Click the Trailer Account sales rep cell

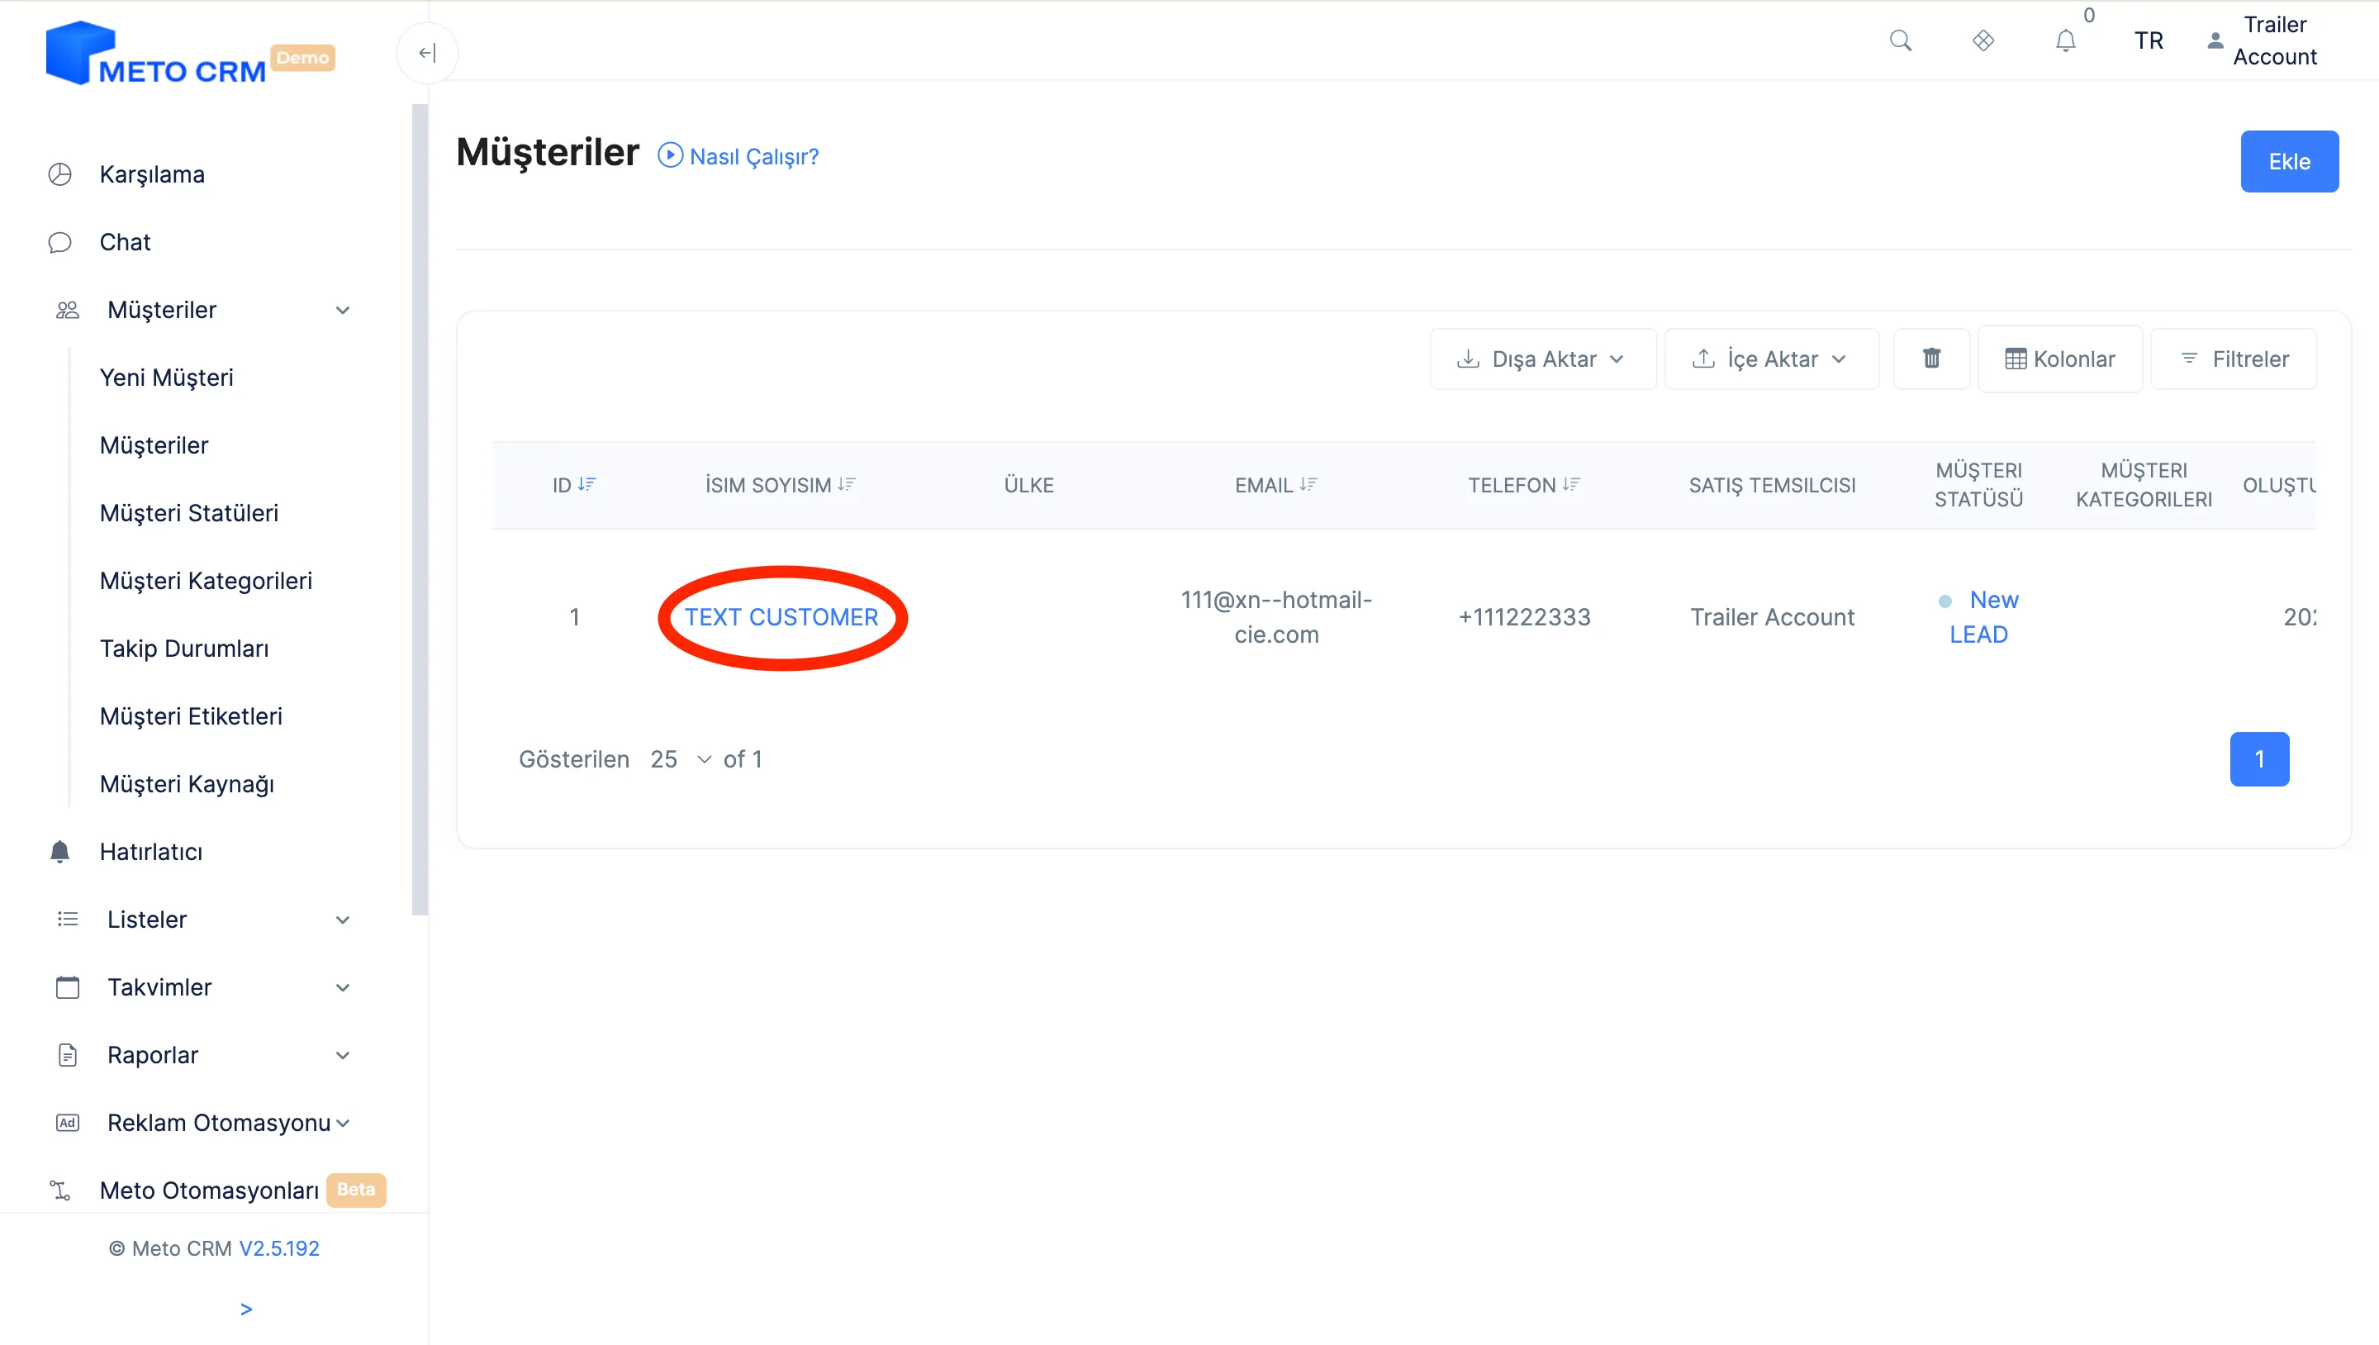point(1772,617)
